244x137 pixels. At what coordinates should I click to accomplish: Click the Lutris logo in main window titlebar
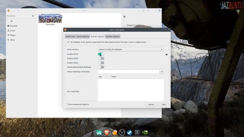pyautogui.click(x=9, y=11)
